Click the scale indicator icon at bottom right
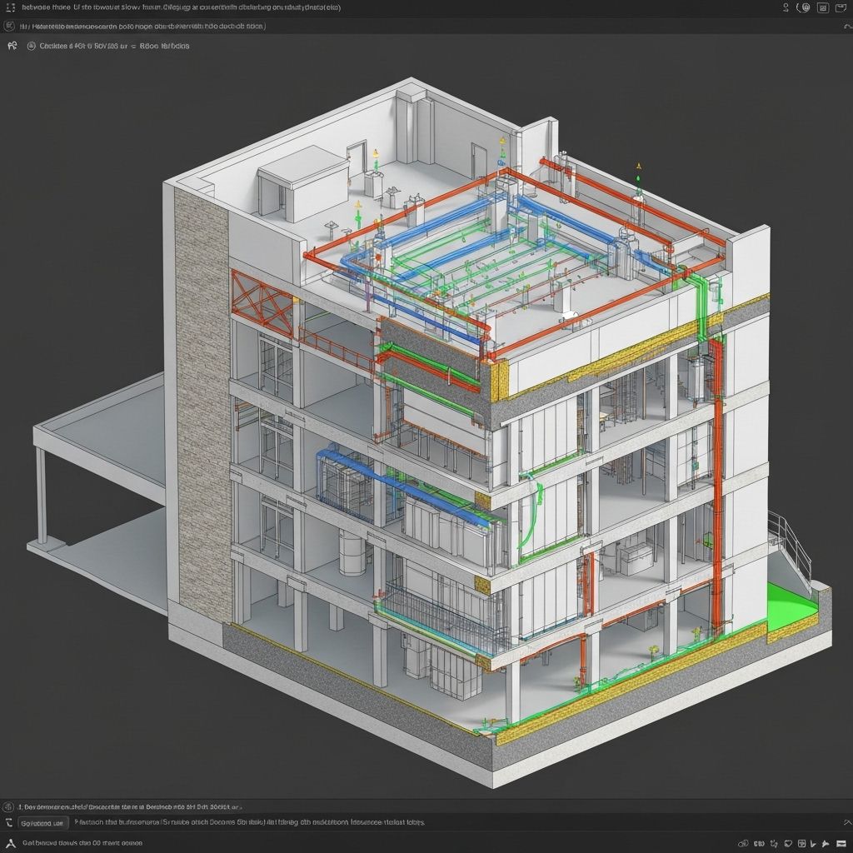The image size is (853, 853). click(758, 844)
